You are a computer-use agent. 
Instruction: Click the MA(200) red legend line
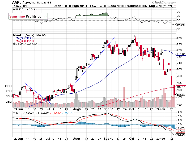pyautogui.click(x=14, y=41)
